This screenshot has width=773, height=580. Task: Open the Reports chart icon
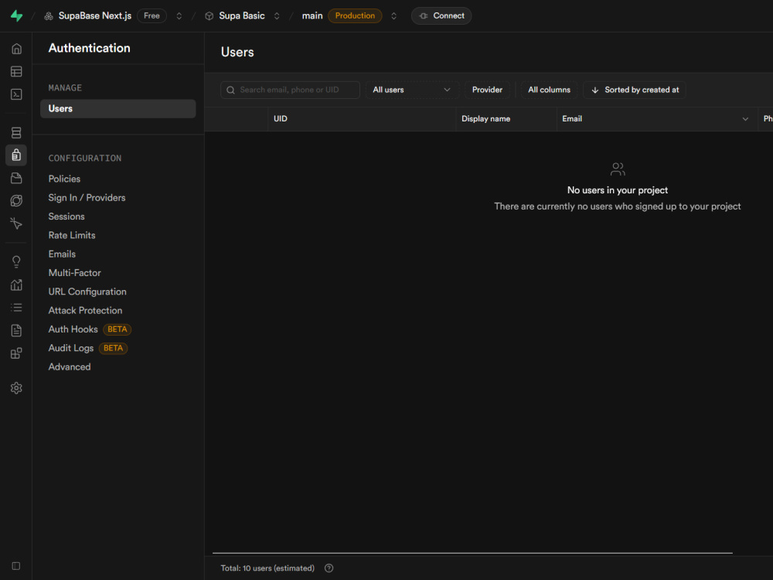(x=16, y=285)
